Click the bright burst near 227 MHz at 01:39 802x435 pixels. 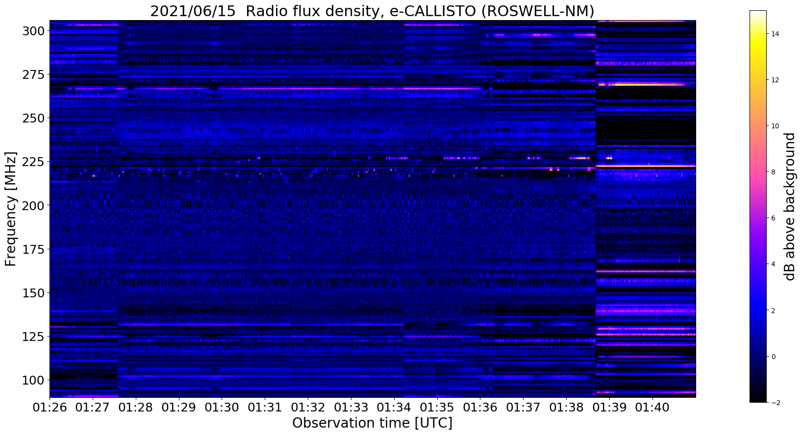pyautogui.click(x=609, y=158)
